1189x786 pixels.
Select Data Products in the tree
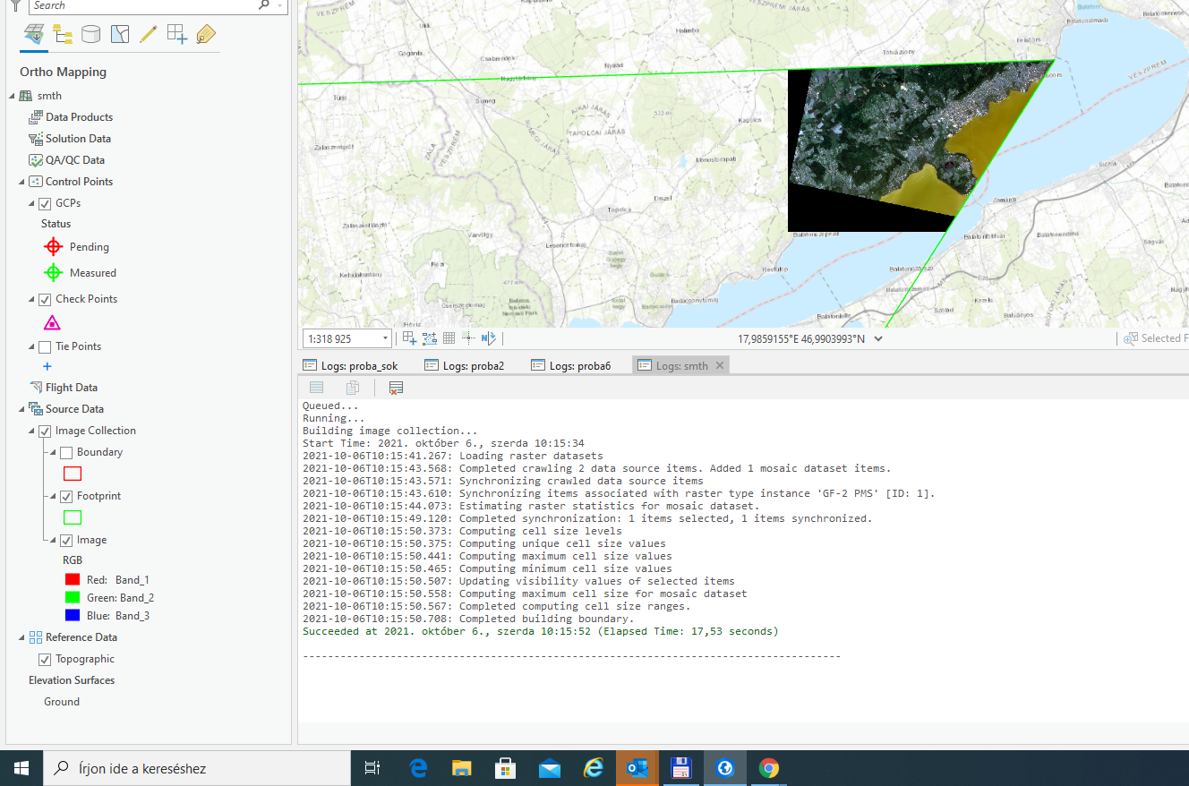pos(80,117)
